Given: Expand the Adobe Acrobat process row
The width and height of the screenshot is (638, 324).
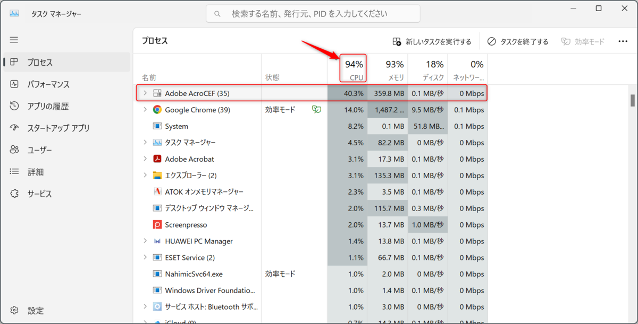Looking at the screenshot, I should (145, 159).
